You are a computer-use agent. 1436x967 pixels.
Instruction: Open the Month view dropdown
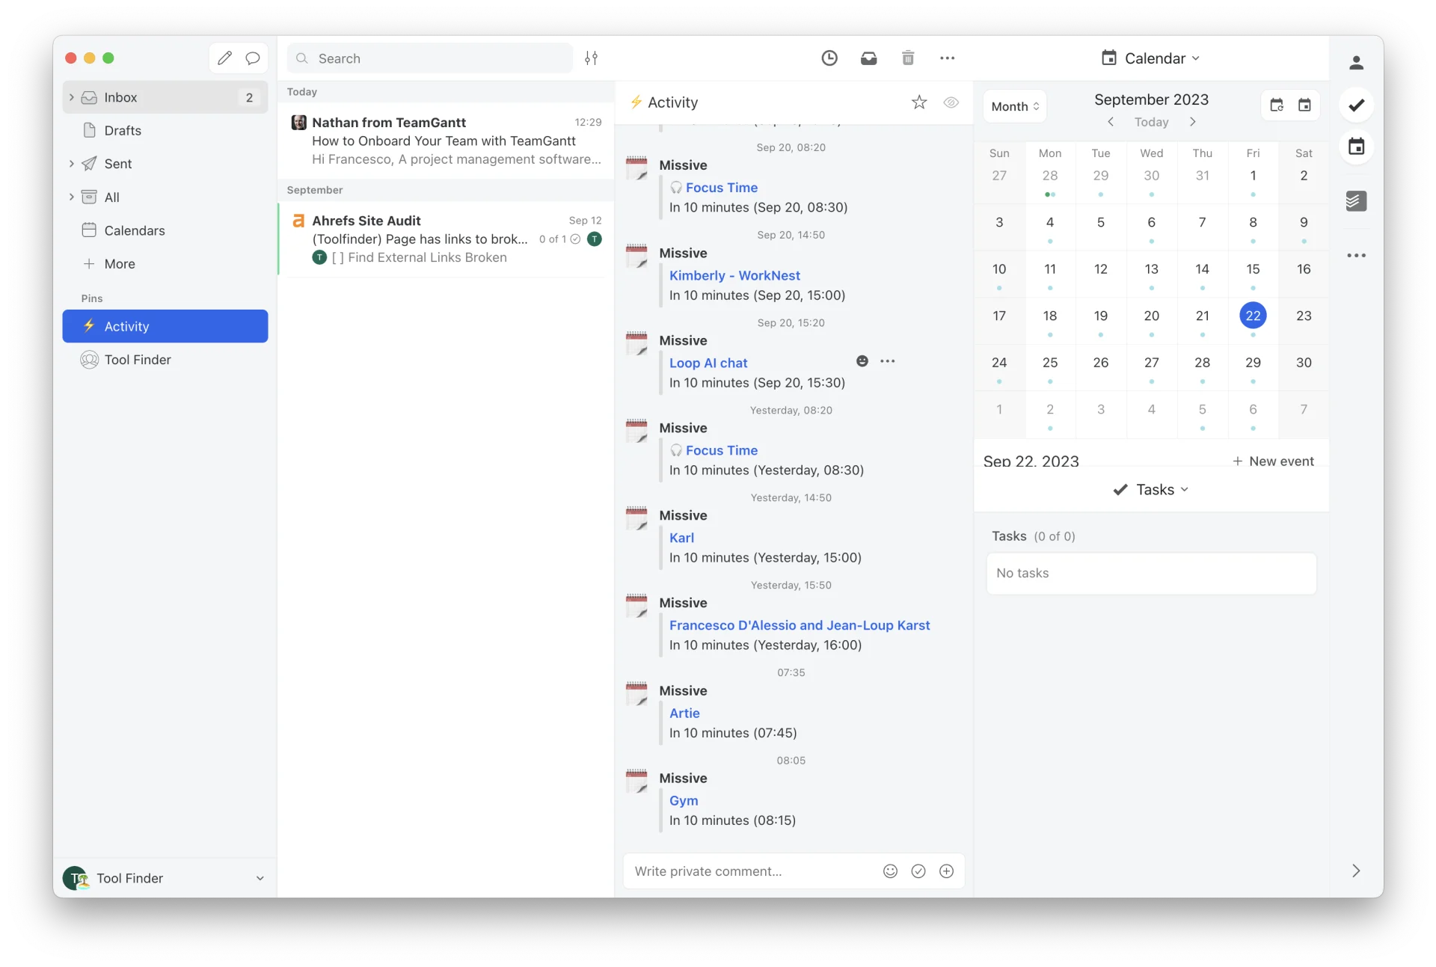(x=1013, y=105)
